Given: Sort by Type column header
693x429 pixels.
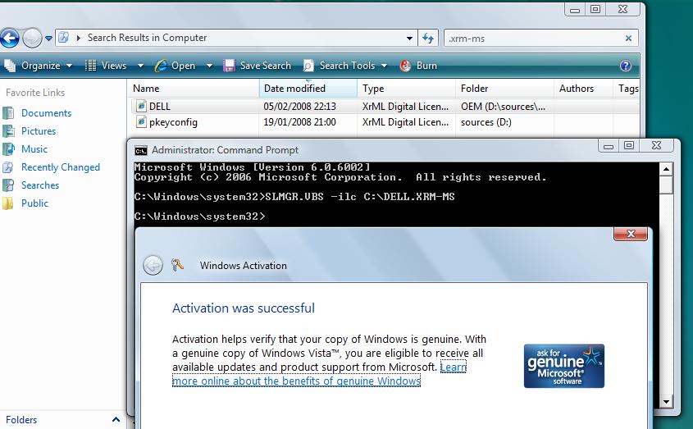Looking at the screenshot, I should pos(406,89).
